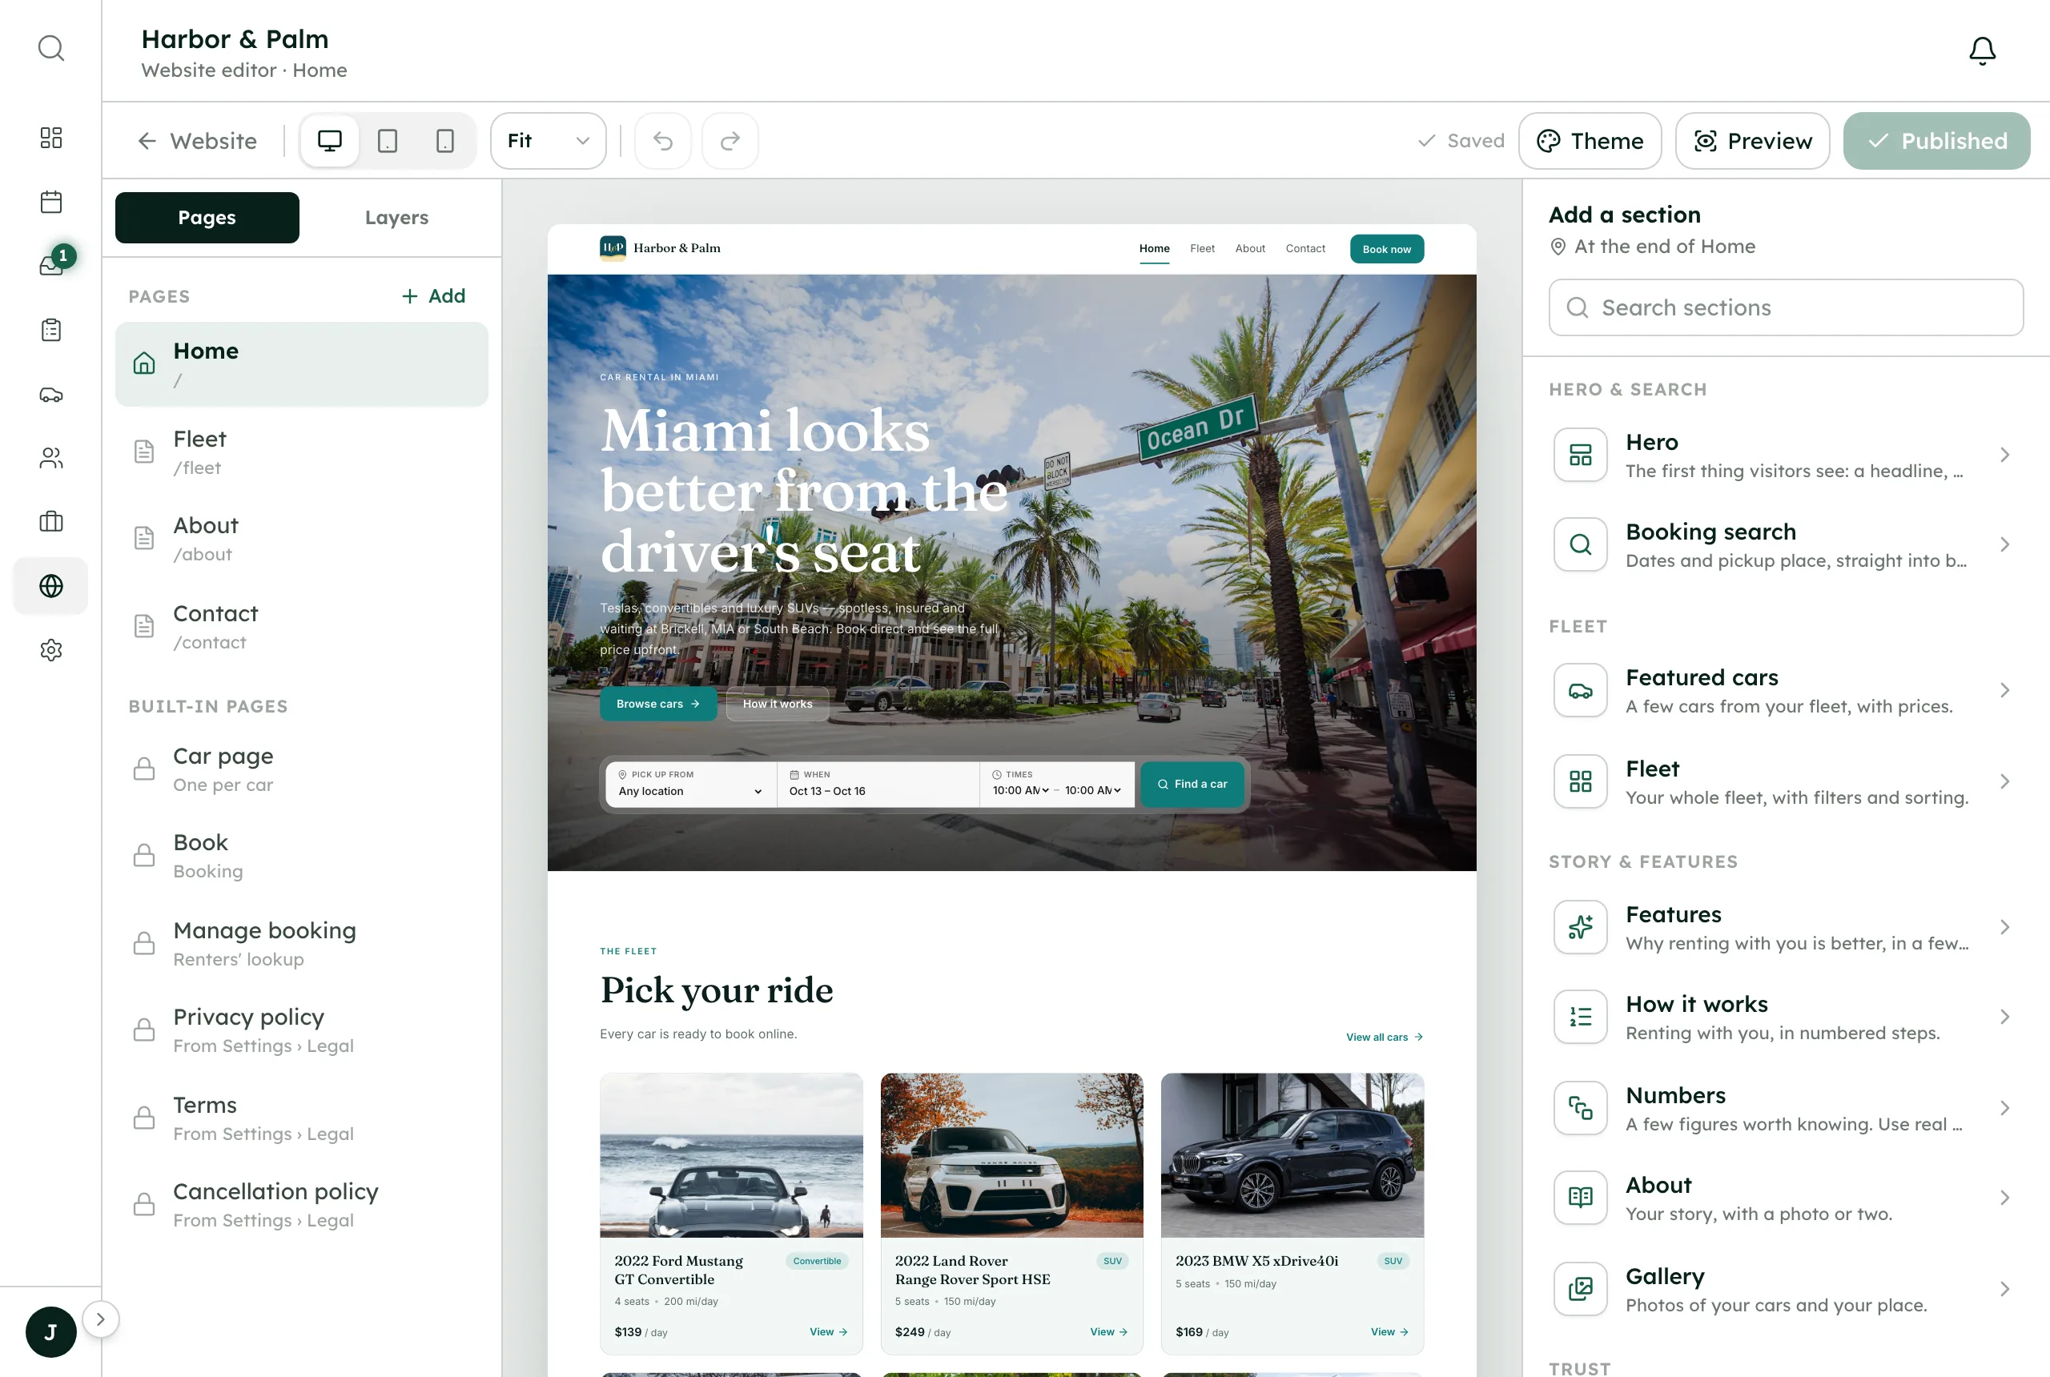Click the redo arrow in toolbar
2050x1377 pixels.
pyautogui.click(x=730, y=141)
